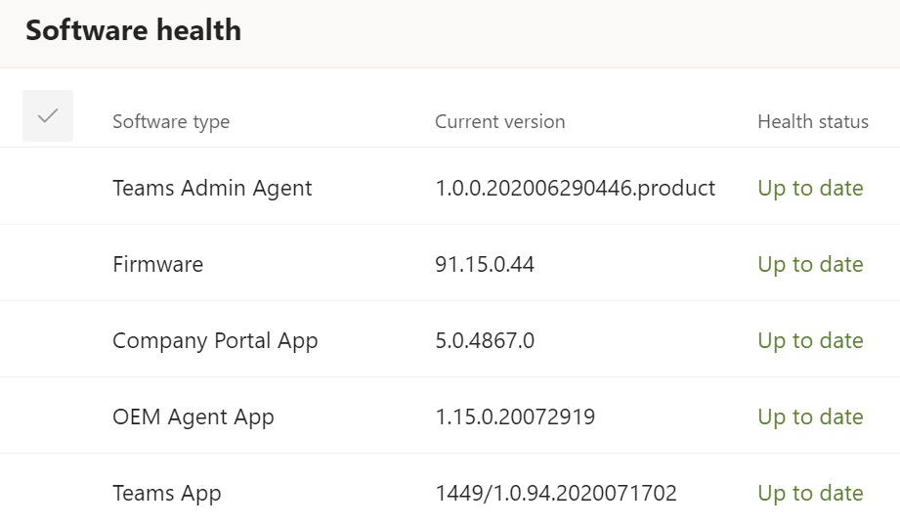
Task: Select the Teams App row name
Action: [x=166, y=493]
